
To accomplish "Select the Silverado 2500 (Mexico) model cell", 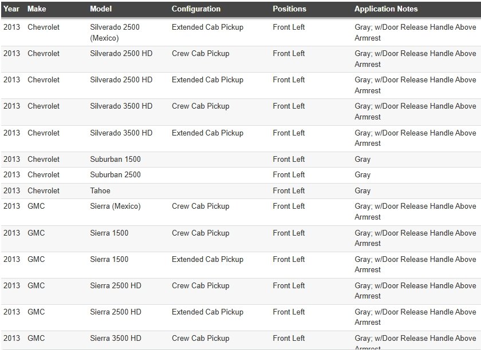I will pyautogui.click(x=115, y=33).
